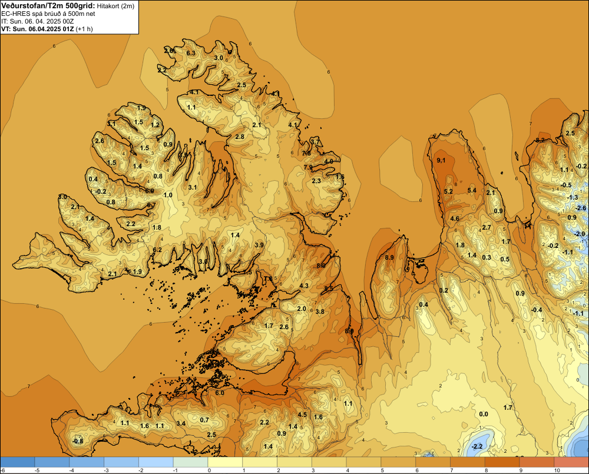This screenshot has width=589, height=474.
Task: Click the 5.2 temperature reading
Action: point(448,191)
